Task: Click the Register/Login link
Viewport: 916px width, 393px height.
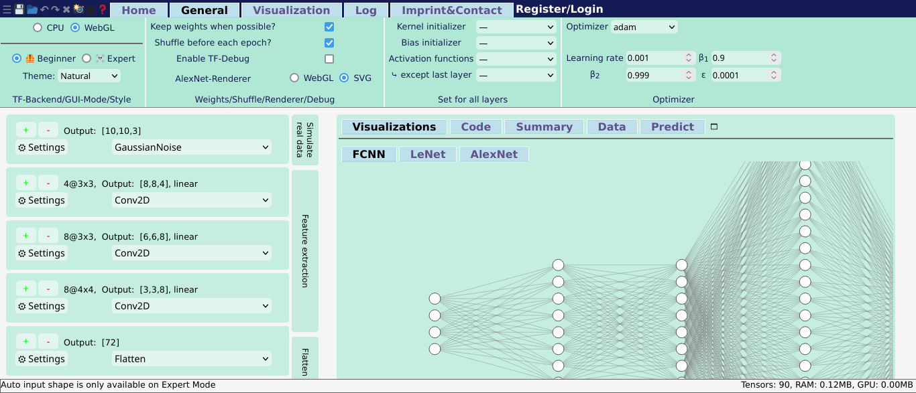Action: tap(559, 9)
